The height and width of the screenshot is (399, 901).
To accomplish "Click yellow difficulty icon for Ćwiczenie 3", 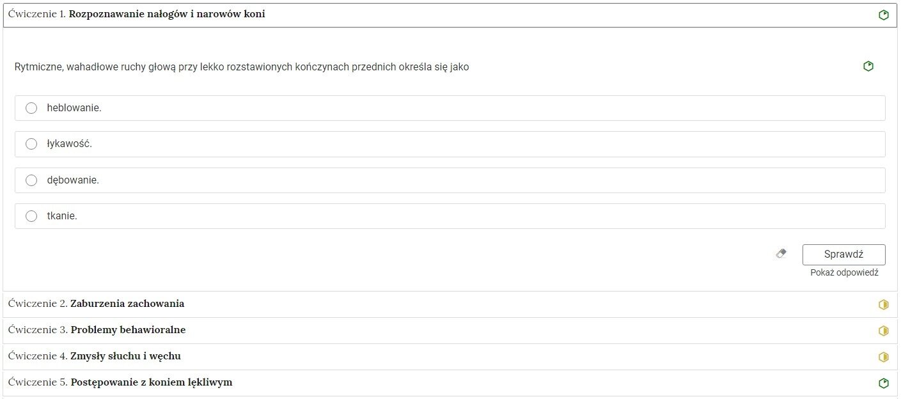I will [883, 331].
